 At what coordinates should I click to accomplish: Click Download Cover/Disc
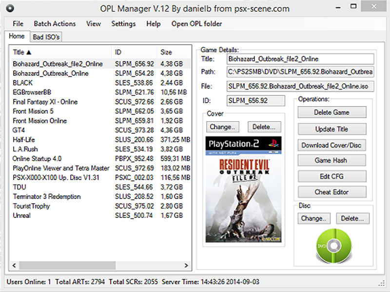pyautogui.click(x=331, y=145)
